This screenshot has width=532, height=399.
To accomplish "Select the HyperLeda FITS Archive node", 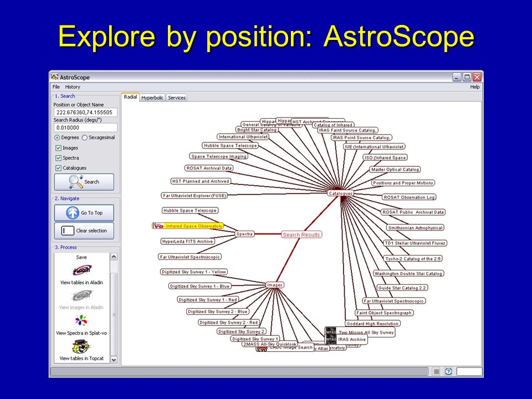I will pos(188,241).
